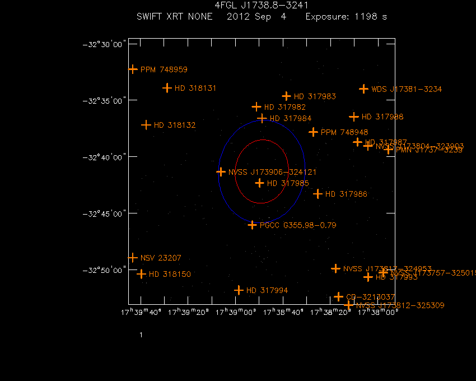Click declination label -32°50'00"
Screen dimensions: 476x381
(x=104, y=271)
